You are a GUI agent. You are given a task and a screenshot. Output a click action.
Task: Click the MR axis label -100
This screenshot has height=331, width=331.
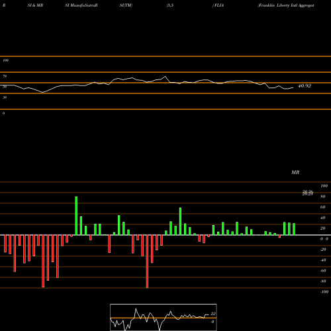[324, 292]
